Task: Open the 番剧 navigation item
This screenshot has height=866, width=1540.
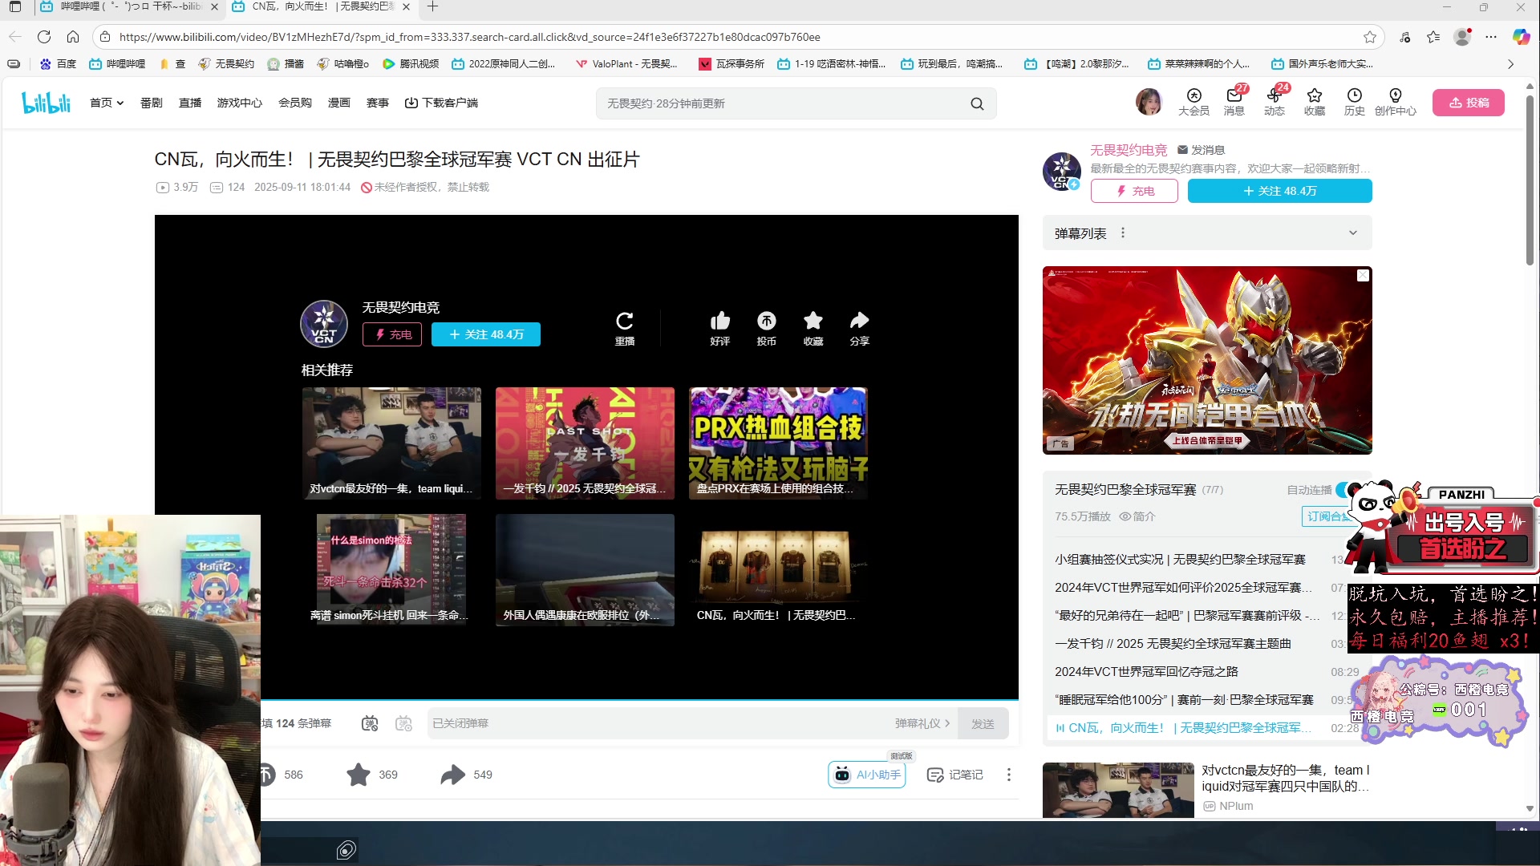Action: [152, 103]
